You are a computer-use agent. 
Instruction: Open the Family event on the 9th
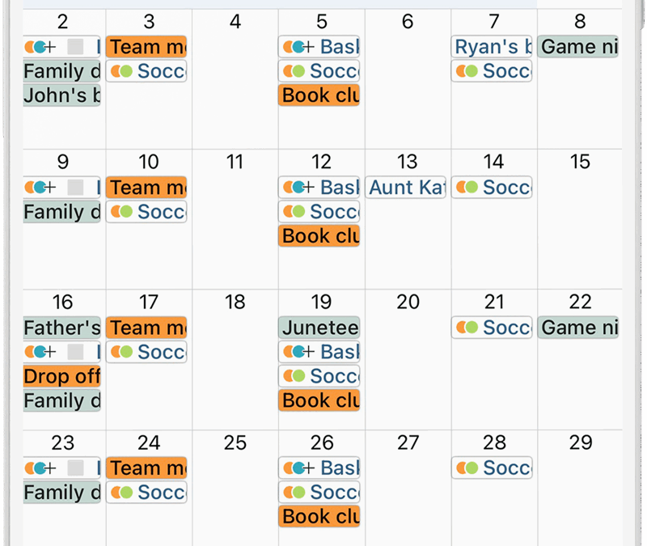(x=62, y=212)
